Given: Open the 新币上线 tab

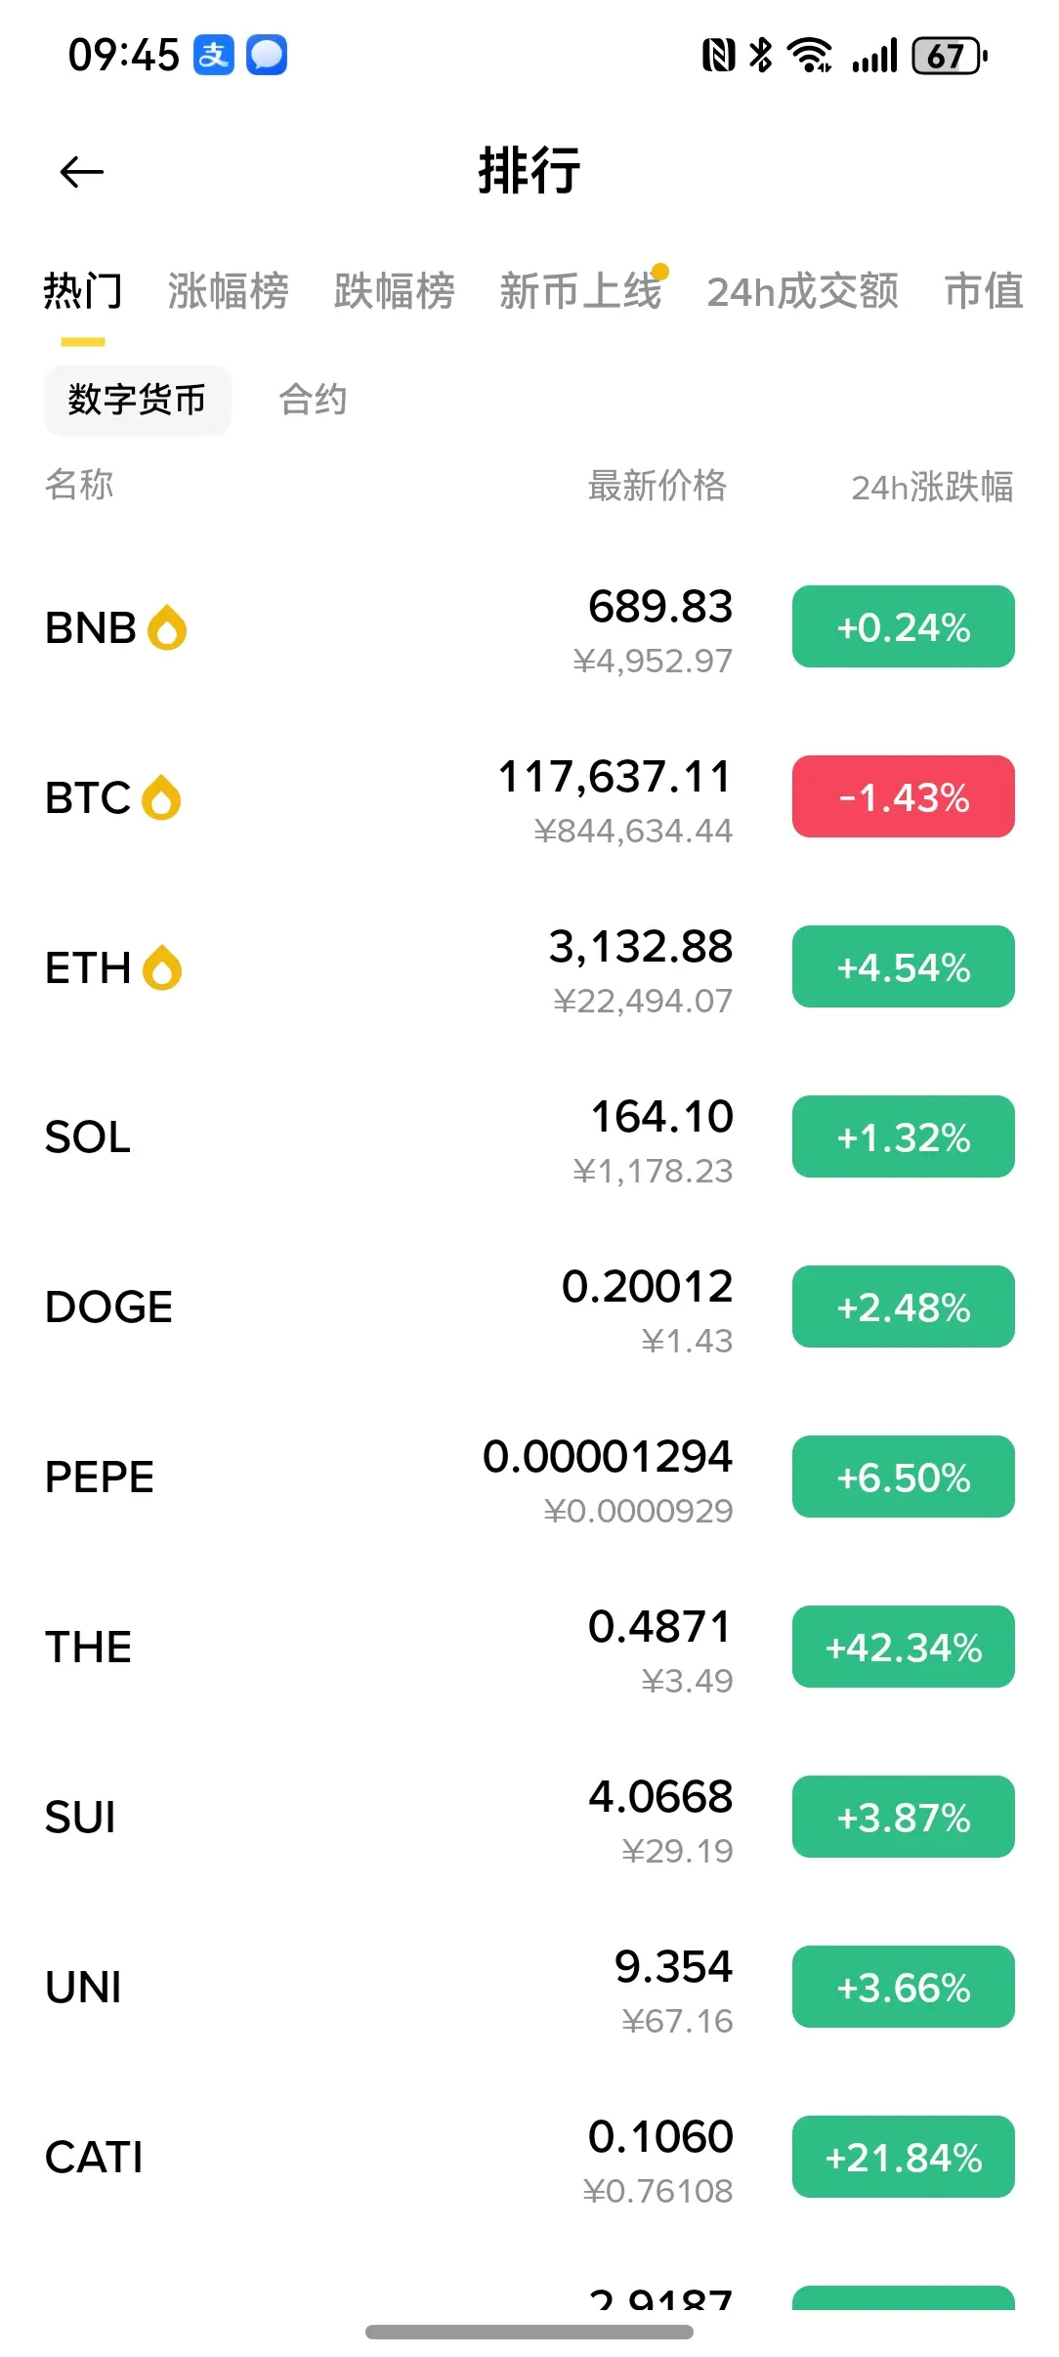Looking at the screenshot, I should point(580,291).
